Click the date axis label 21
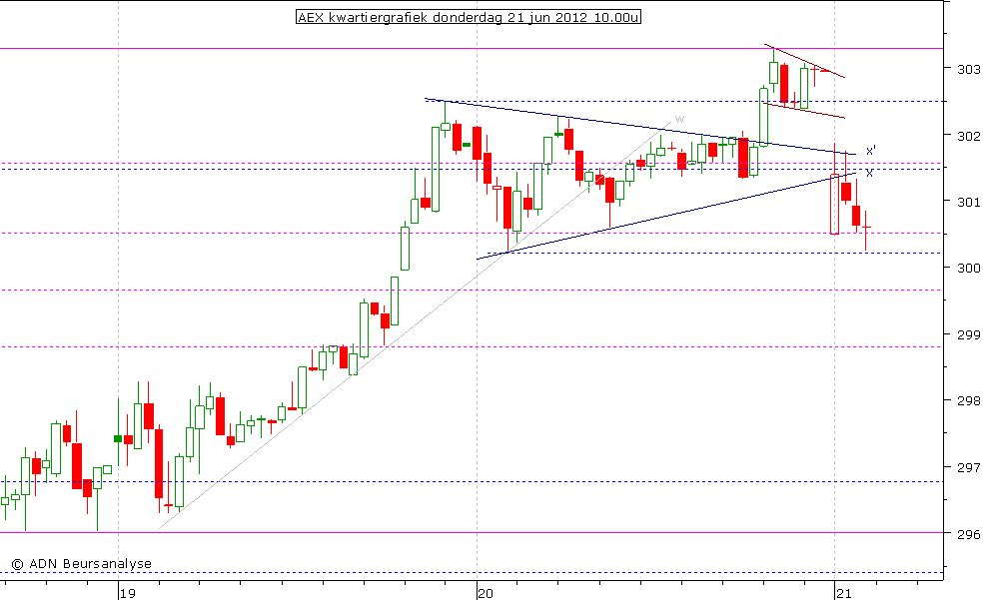Image resolution: width=984 pixels, height=600 pixels. coord(843,593)
